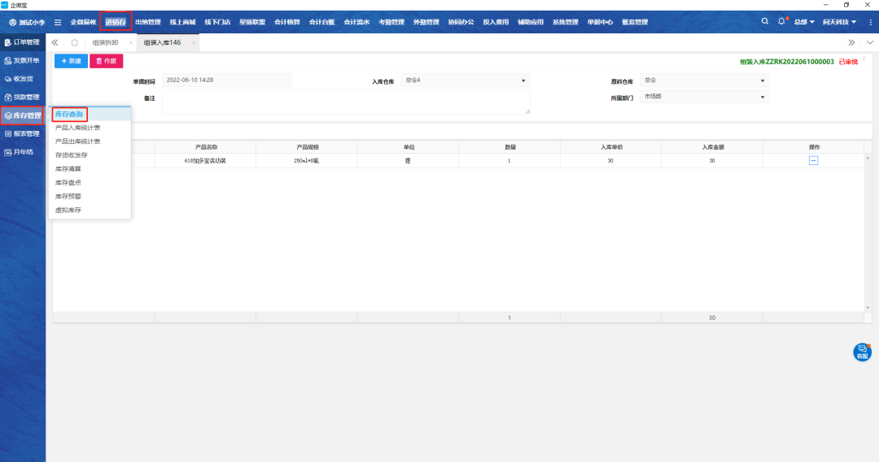Remove row using minus icon in 操作 column
Screen dimensions: 879x462
(x=813, y=161)
